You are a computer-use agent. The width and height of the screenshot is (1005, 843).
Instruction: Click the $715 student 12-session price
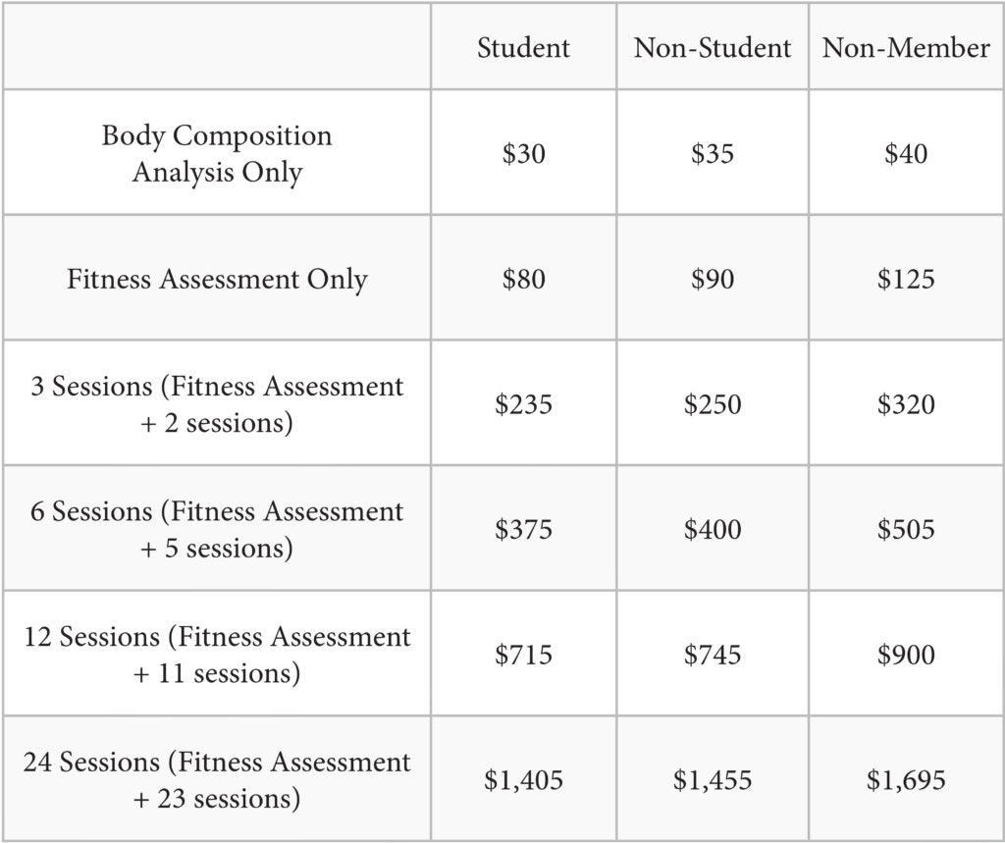point(523,655)
